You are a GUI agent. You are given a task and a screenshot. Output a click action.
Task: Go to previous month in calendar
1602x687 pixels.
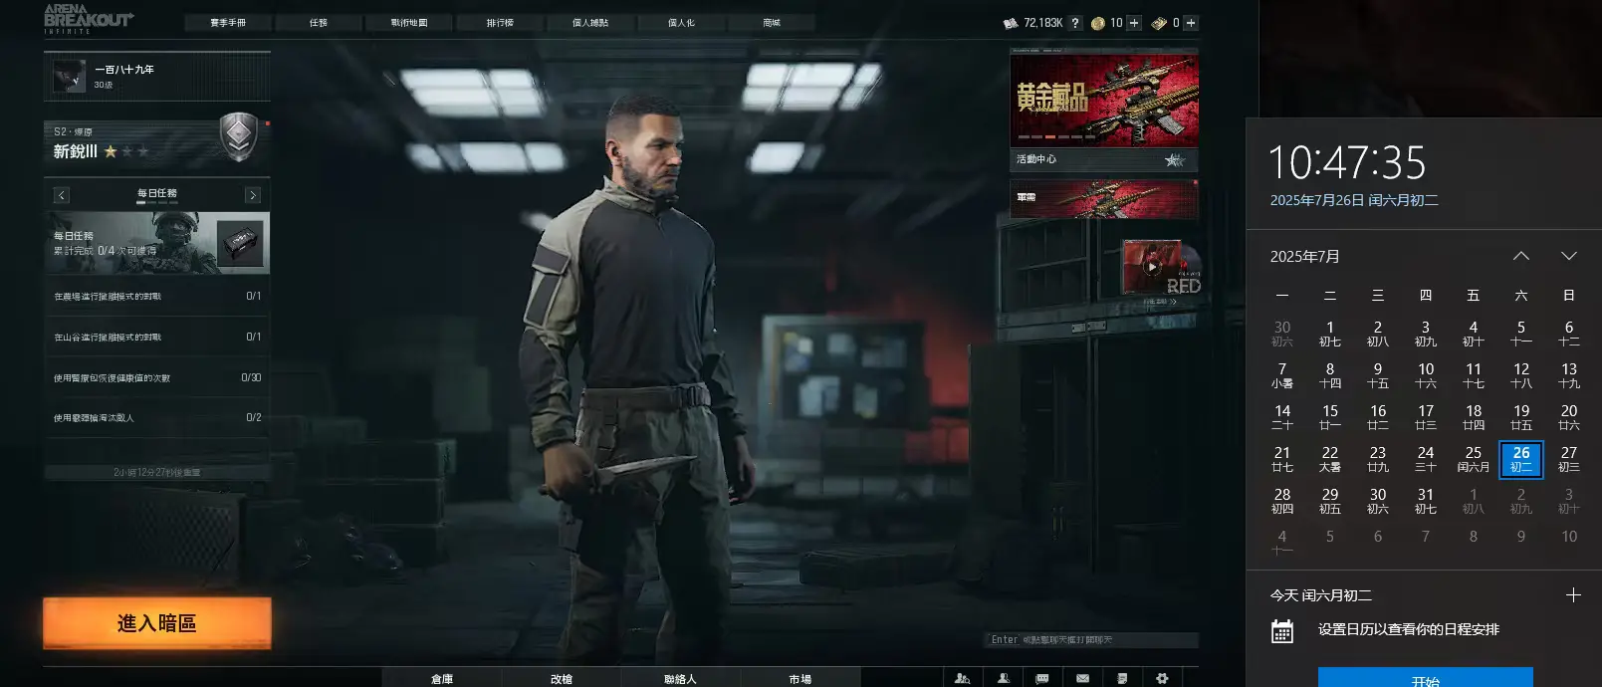1521,256
